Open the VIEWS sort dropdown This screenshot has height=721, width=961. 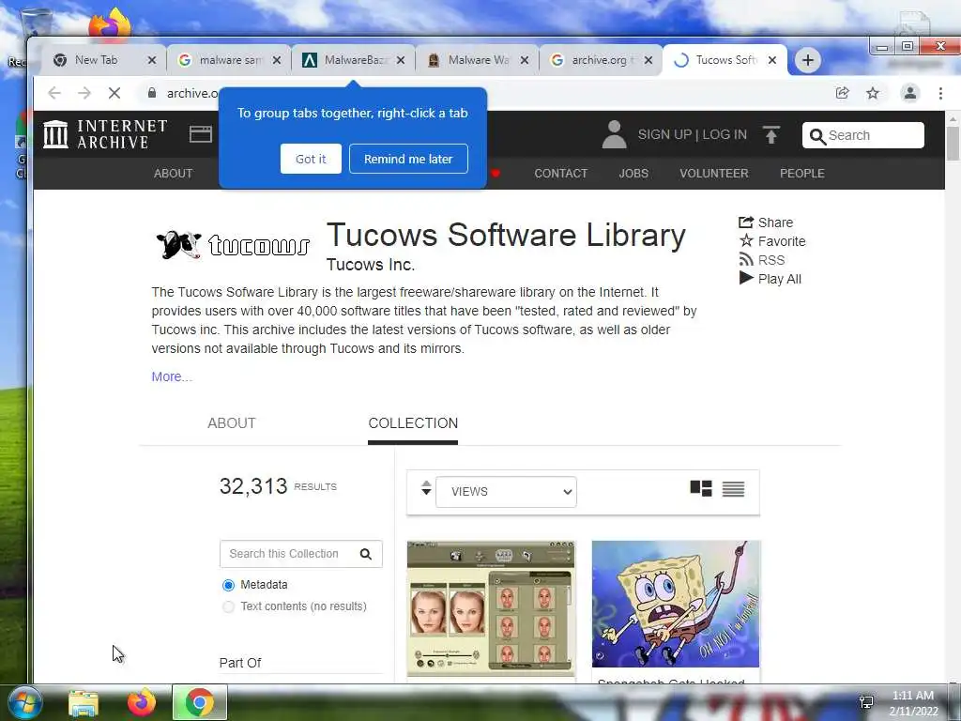coord(506,492)
